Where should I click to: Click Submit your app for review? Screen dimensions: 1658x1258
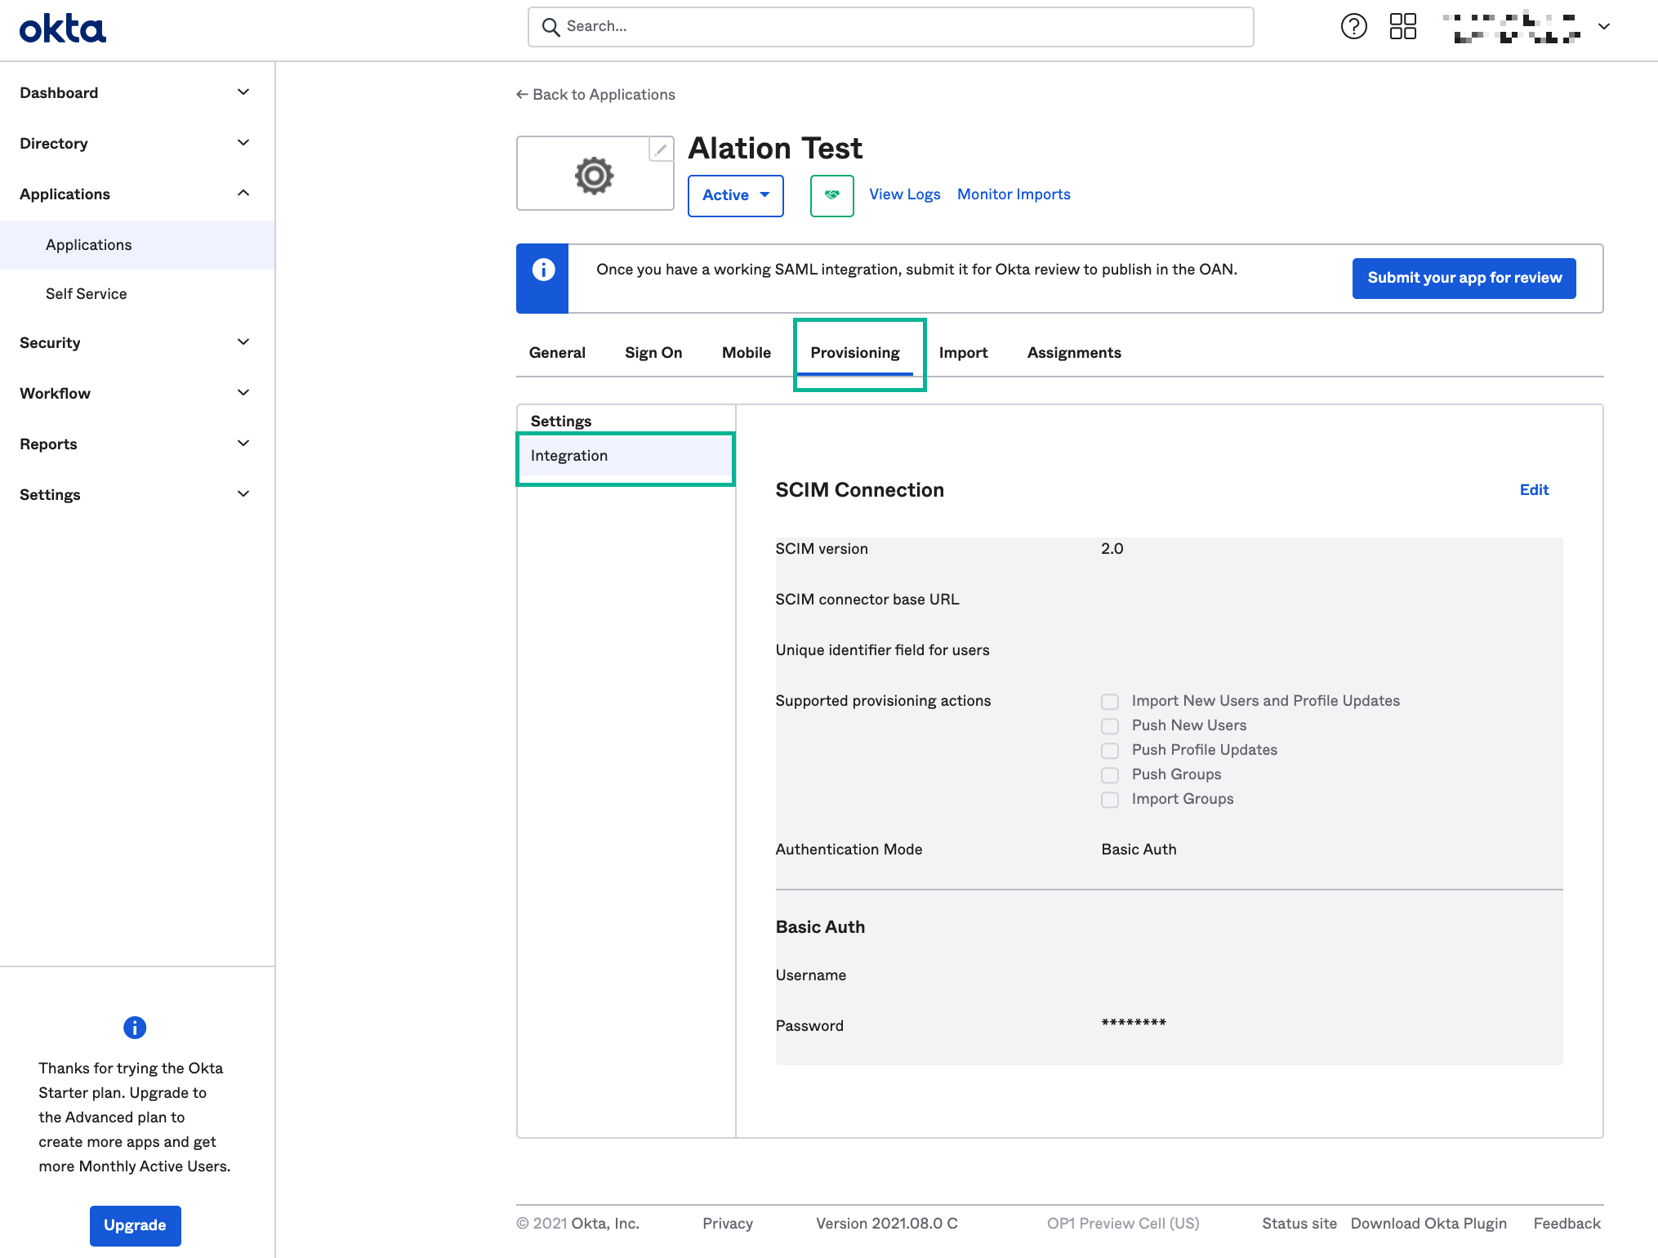(x=1464, y=278)
